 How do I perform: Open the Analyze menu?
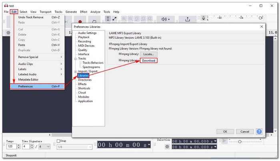pyautogui.click(x=95, y=12)
